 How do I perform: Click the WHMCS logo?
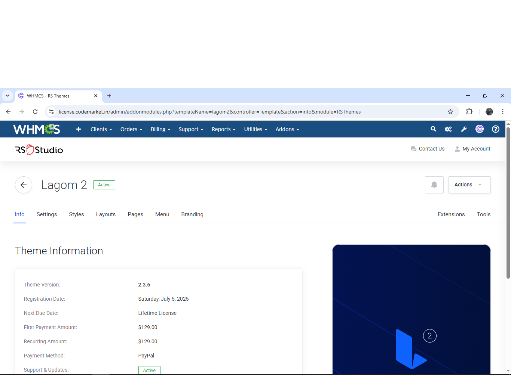[37, 129]
